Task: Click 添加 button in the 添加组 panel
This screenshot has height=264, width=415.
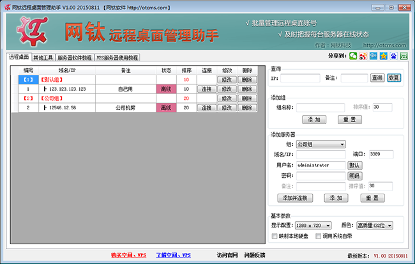Action: 314,120
